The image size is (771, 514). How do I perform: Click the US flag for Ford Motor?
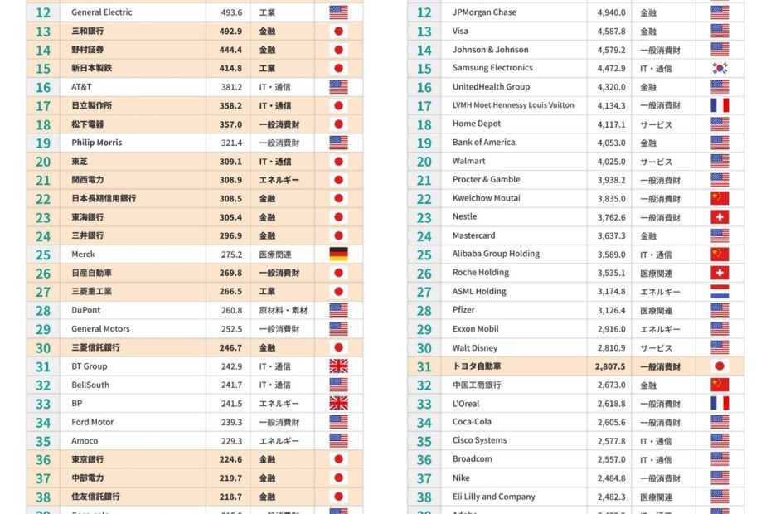tap(338, 422)
